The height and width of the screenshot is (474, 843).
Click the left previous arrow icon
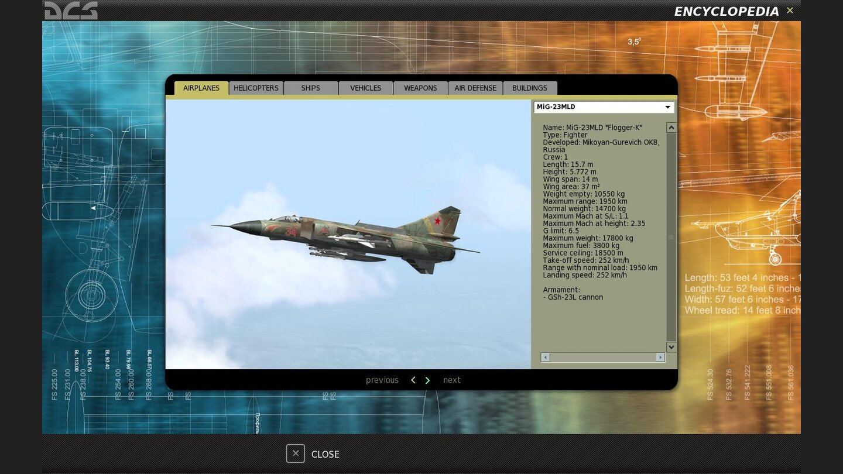[413, 380]
